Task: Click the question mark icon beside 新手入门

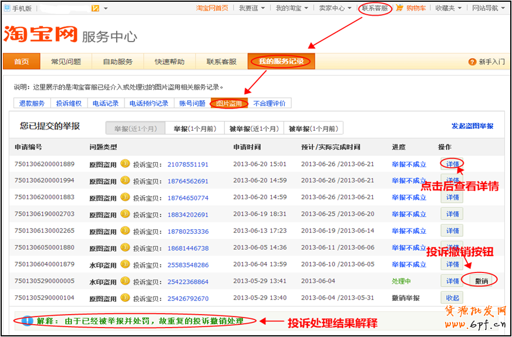Action: click(472, 62)
